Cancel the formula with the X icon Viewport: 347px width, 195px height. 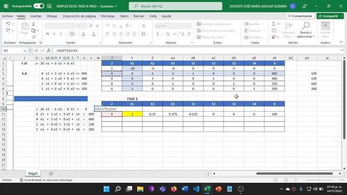tap(36, 50)
